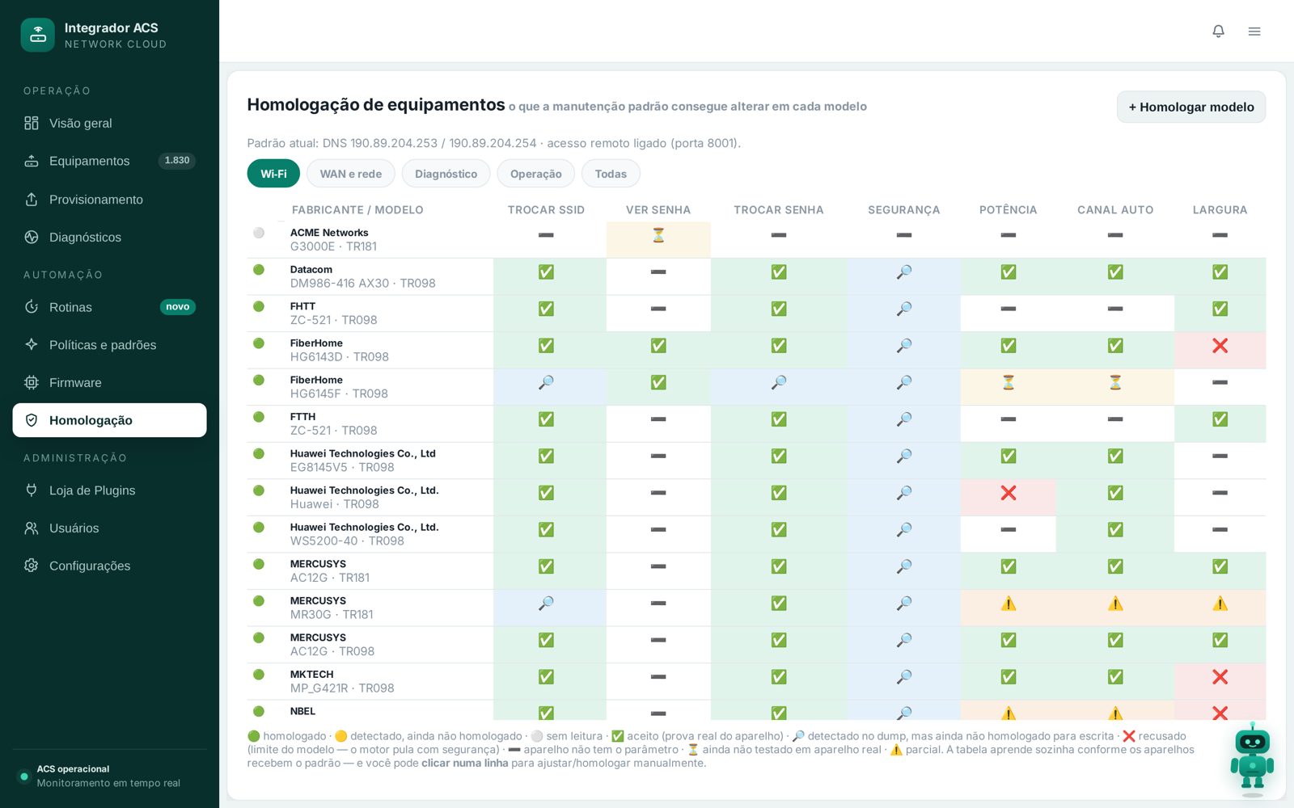Open the Datacom DM986-416 AX30 row
Image resolution: width=1294 pixels, height=808 pixels.
coord(756,276)
